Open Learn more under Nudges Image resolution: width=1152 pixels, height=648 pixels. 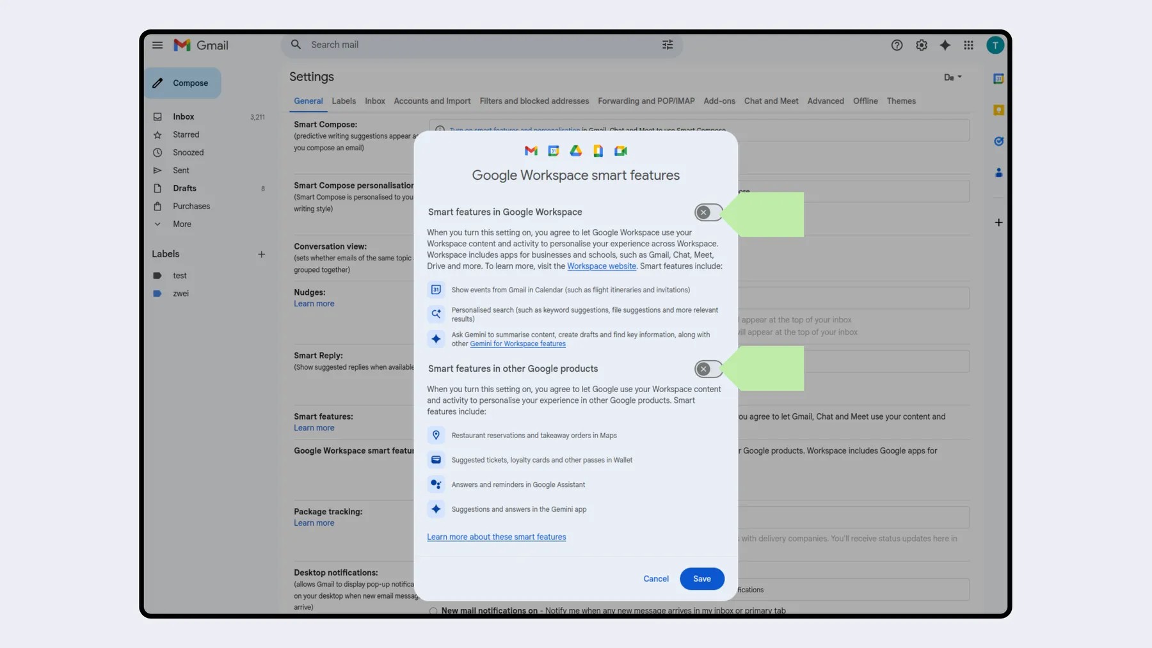314,304
